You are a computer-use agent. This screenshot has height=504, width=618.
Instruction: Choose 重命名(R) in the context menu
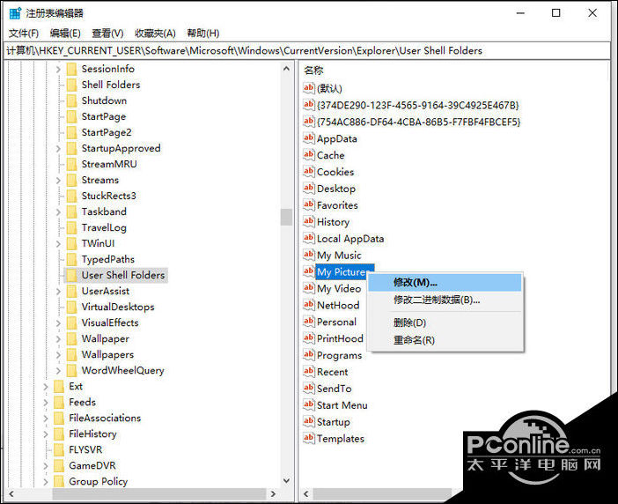coord(445,339)
